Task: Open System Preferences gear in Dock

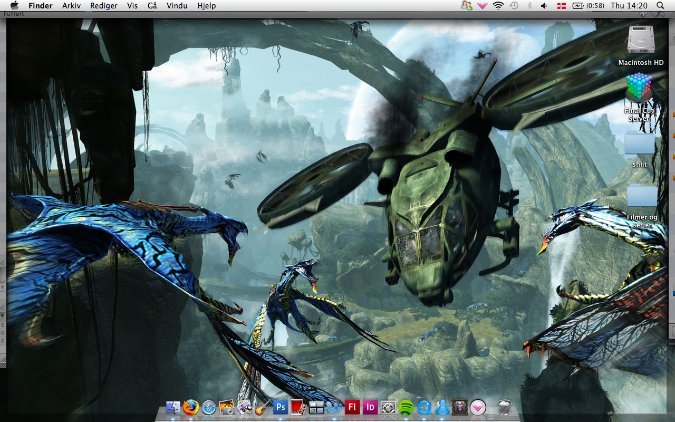Action: coord(388,407)
